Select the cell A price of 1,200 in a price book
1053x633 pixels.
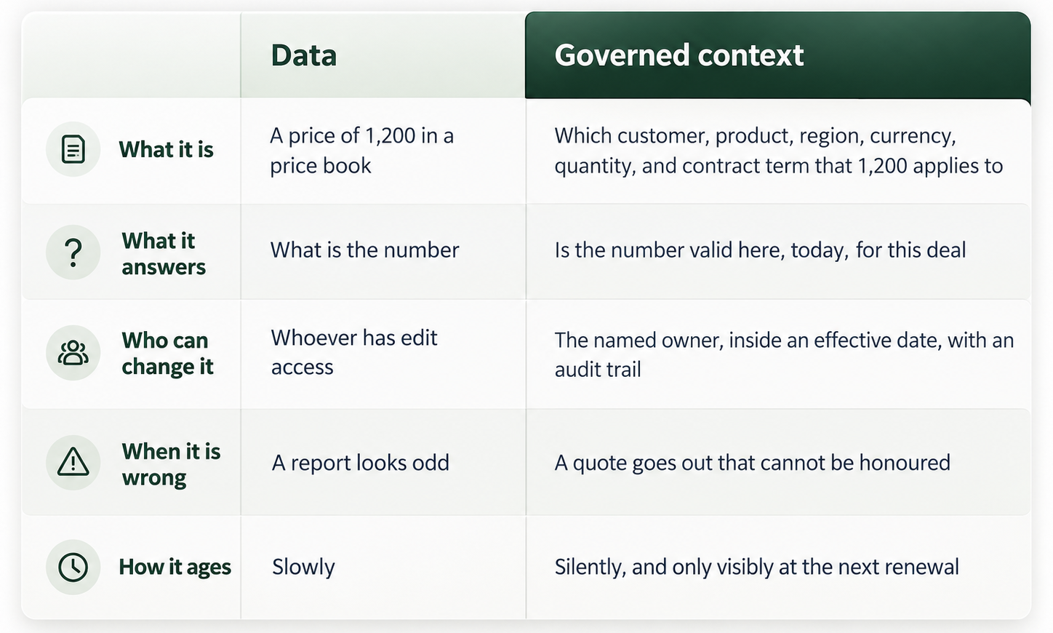pos(361,150)
